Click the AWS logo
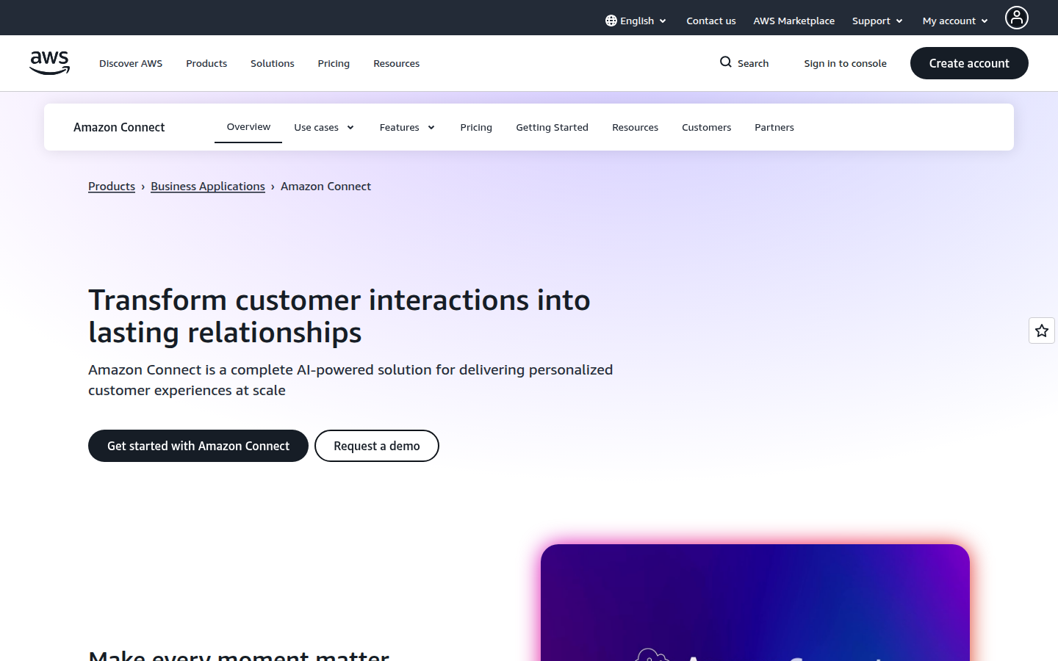 click(x=49, y=63)
